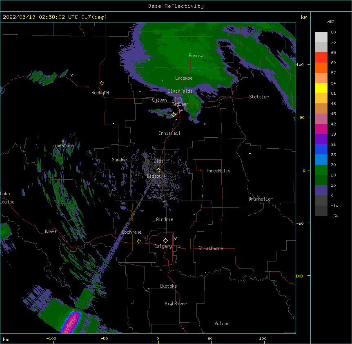352x344 pixels.
Task: Select the yellow diamond marker below Cochrane
Action: 139,241
